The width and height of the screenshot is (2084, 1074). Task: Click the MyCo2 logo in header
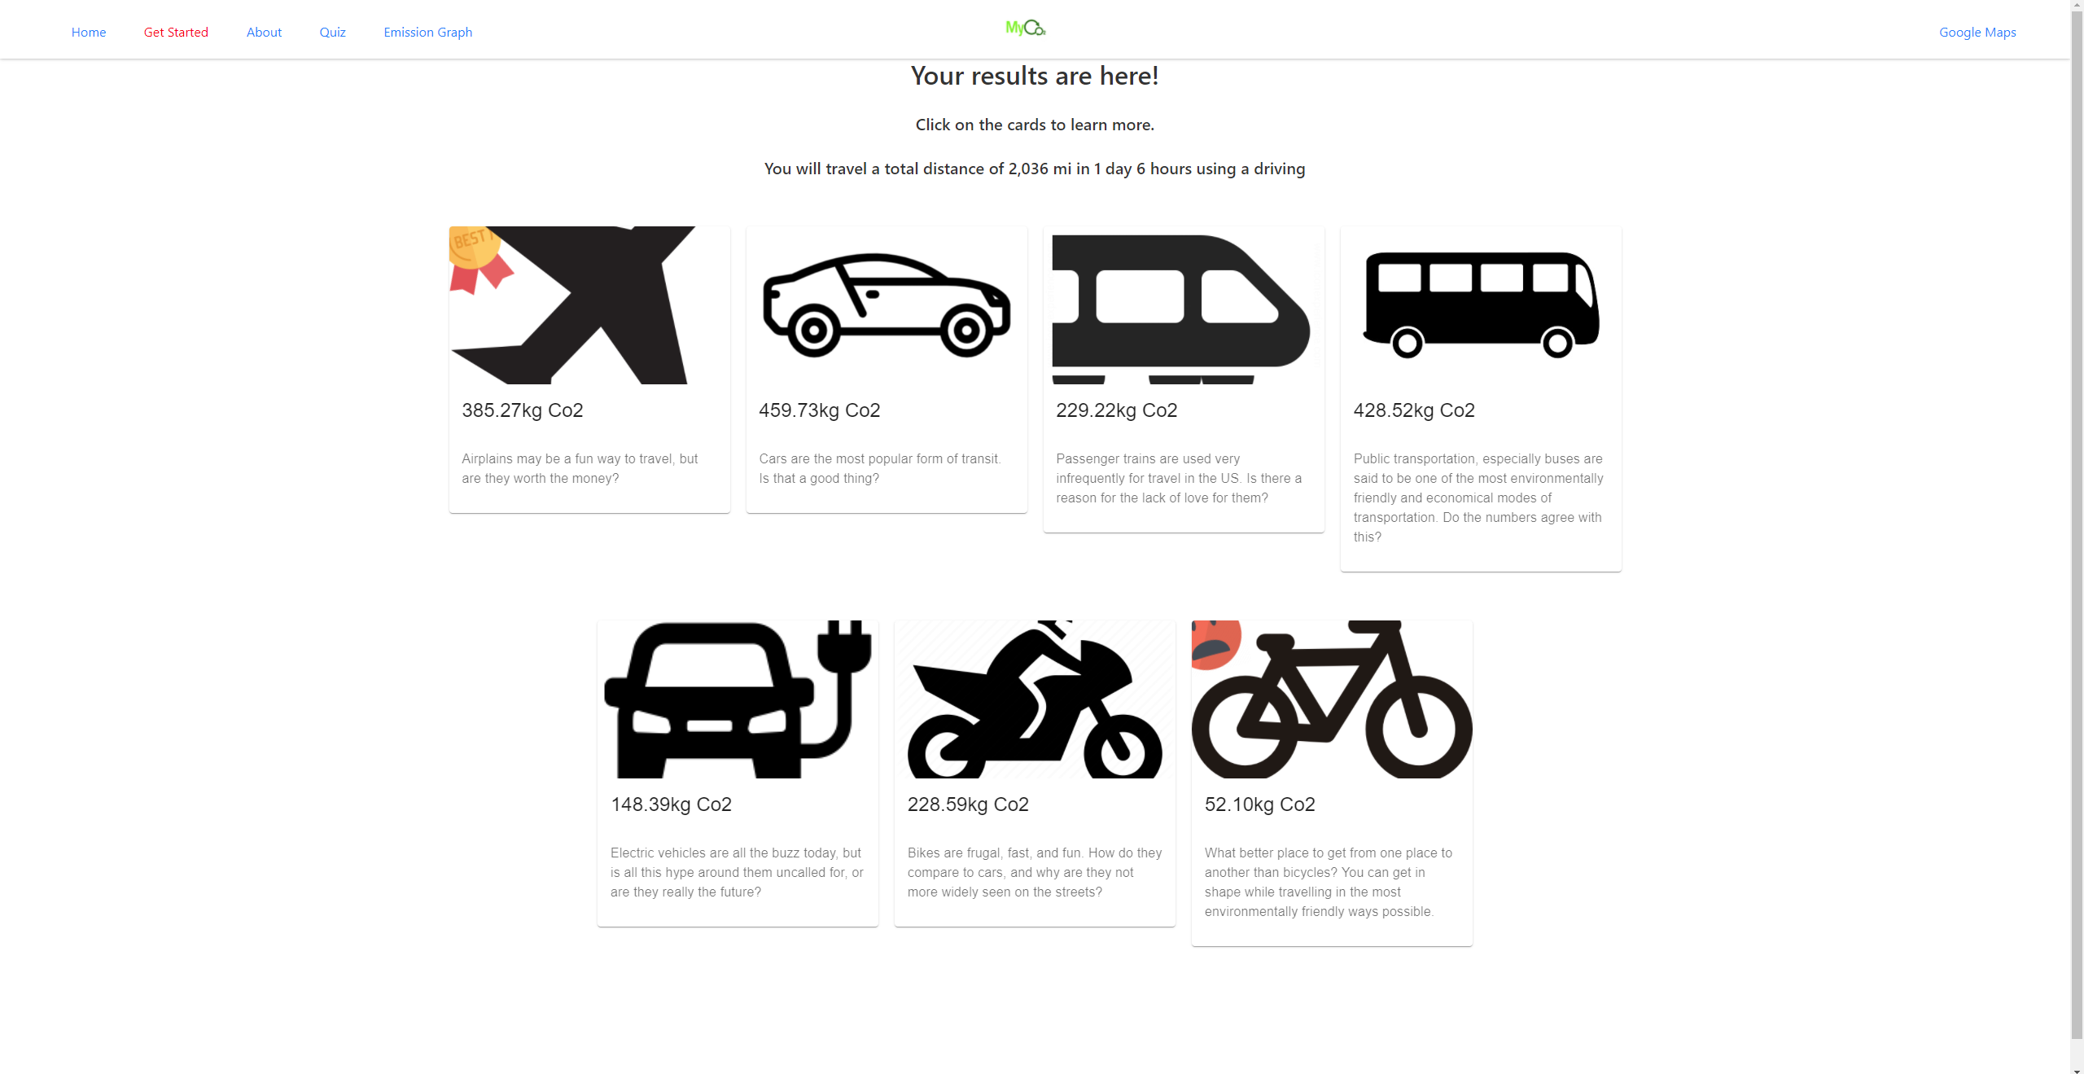1026,28
